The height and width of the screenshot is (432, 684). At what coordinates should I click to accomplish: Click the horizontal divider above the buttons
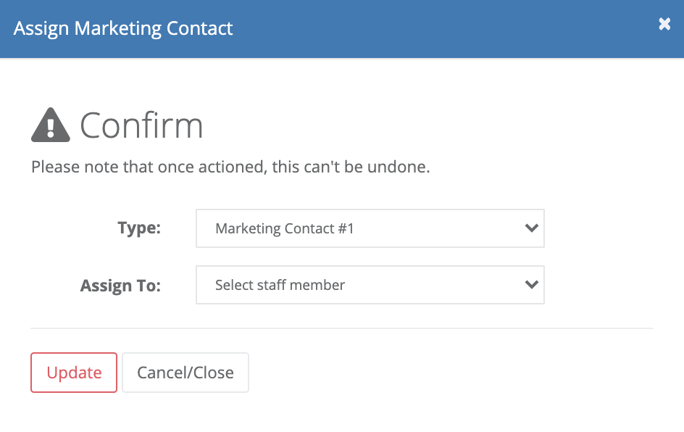coord(342,328)
